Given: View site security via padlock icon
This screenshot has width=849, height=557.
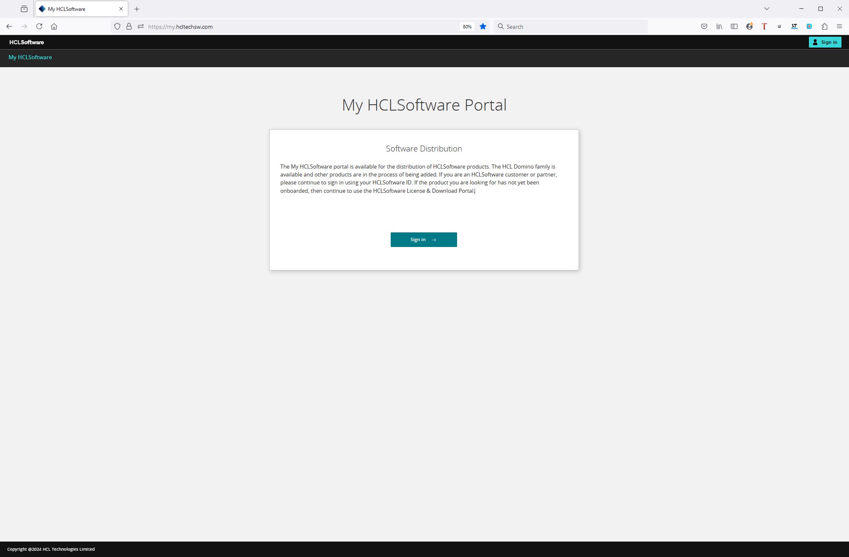Looking at the screenshot, I should [129, 26].
